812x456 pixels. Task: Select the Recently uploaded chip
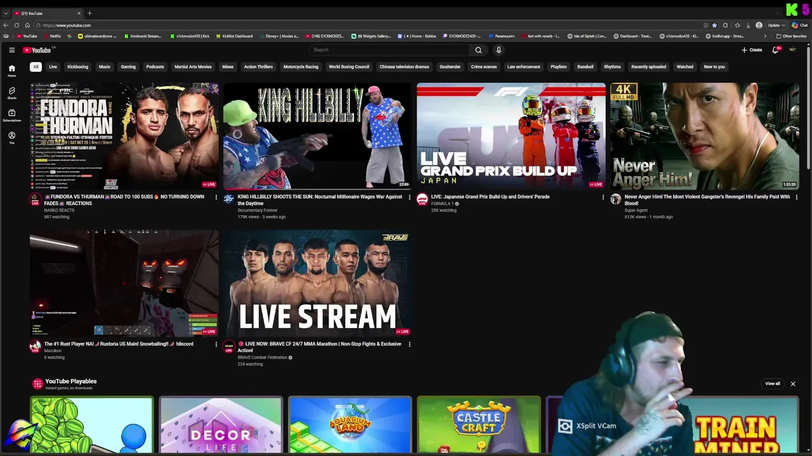[648, 66]
